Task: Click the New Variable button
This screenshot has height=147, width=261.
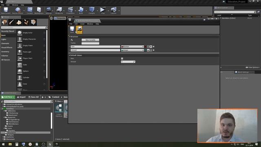Action: (x=91, y=40)
